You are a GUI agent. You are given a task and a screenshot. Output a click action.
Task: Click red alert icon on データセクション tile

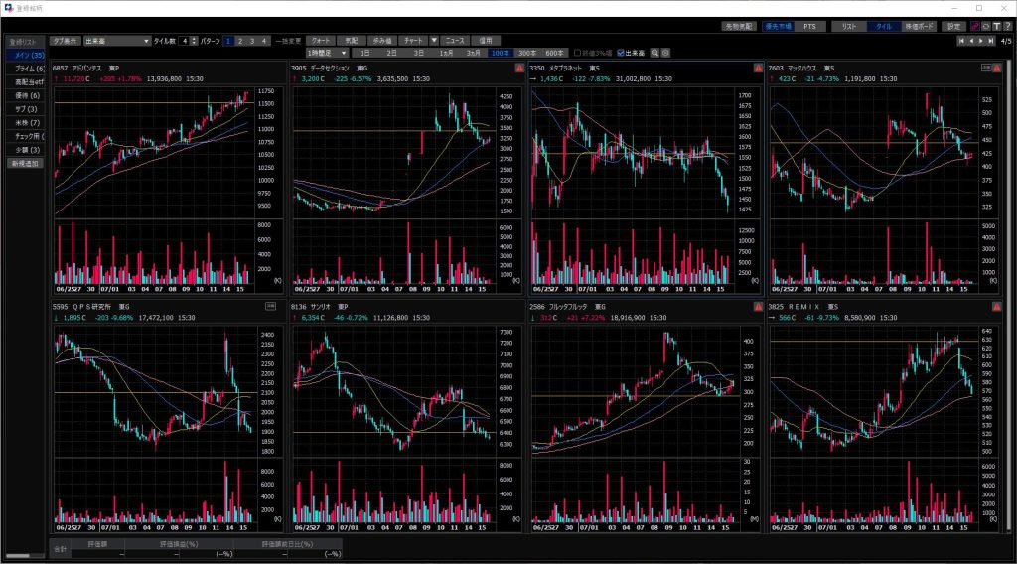[519, 69]
